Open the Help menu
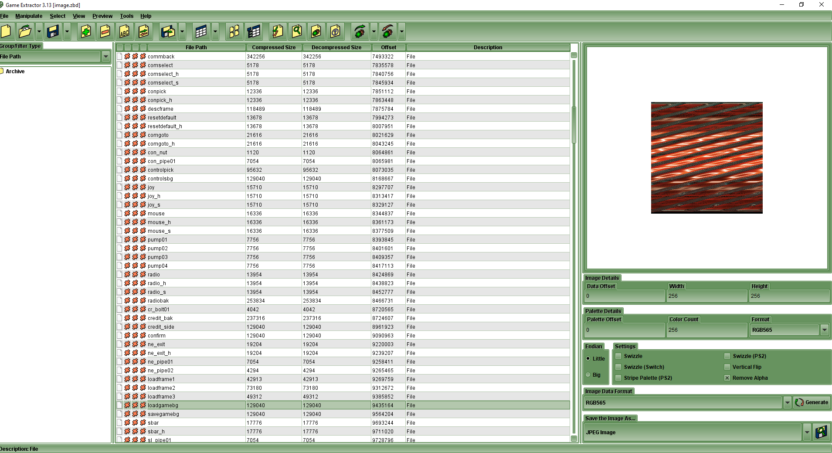 coord(146,16)
